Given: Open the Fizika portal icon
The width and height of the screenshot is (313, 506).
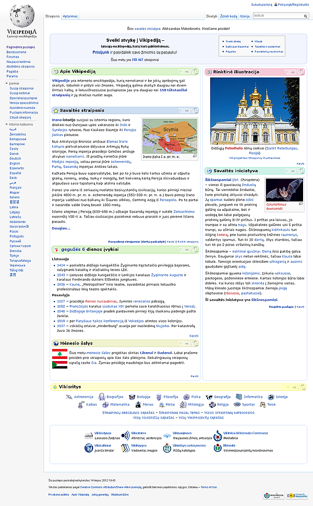Looking at the screenshot, I should [186, 397].
